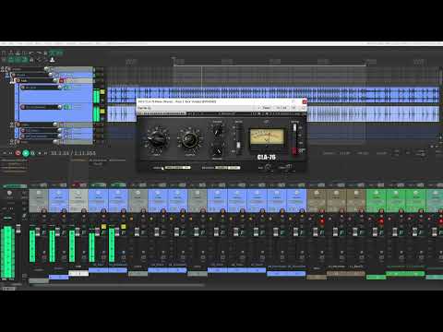Click the Release knob on CLA-76
443x332 pixels.
[x=217, y=151]
